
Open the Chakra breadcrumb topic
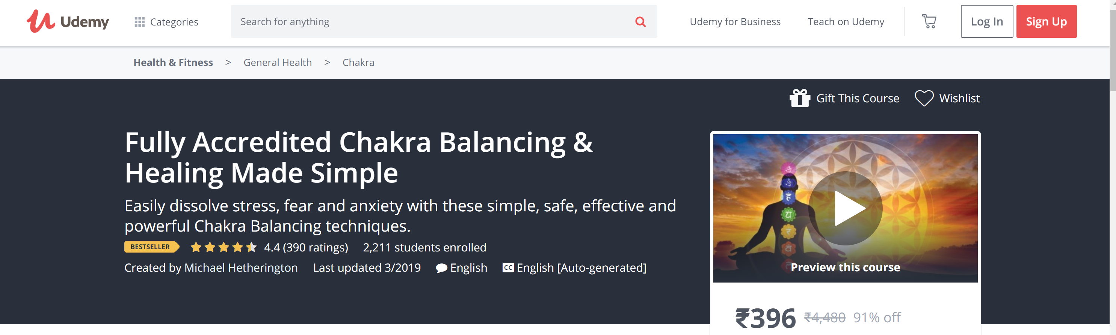tap(358, 63)
